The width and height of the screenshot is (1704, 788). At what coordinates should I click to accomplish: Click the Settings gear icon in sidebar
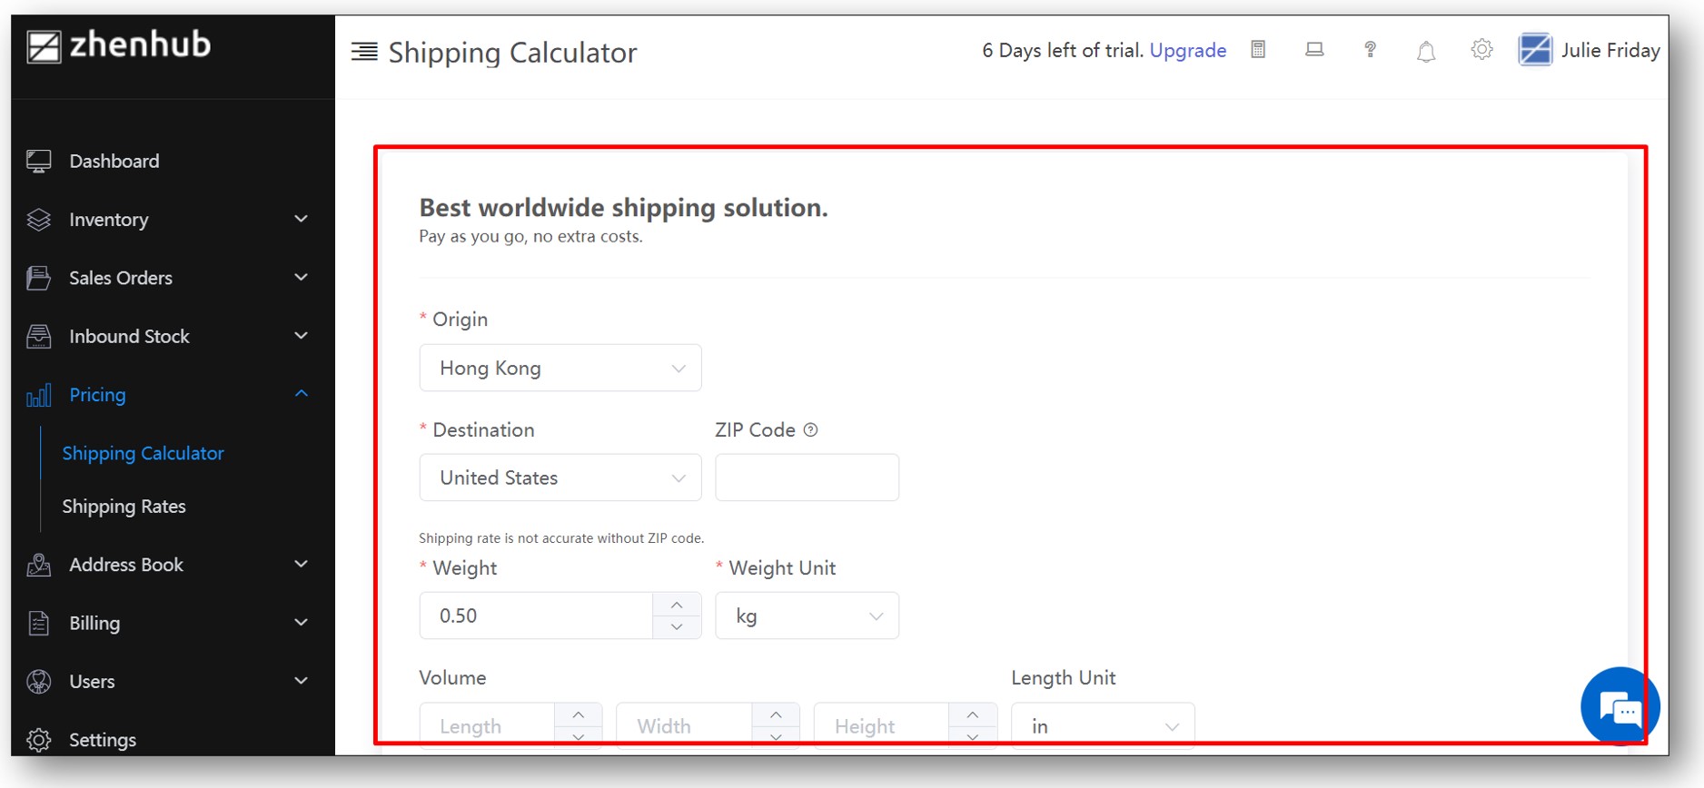(x=39, y=740)
